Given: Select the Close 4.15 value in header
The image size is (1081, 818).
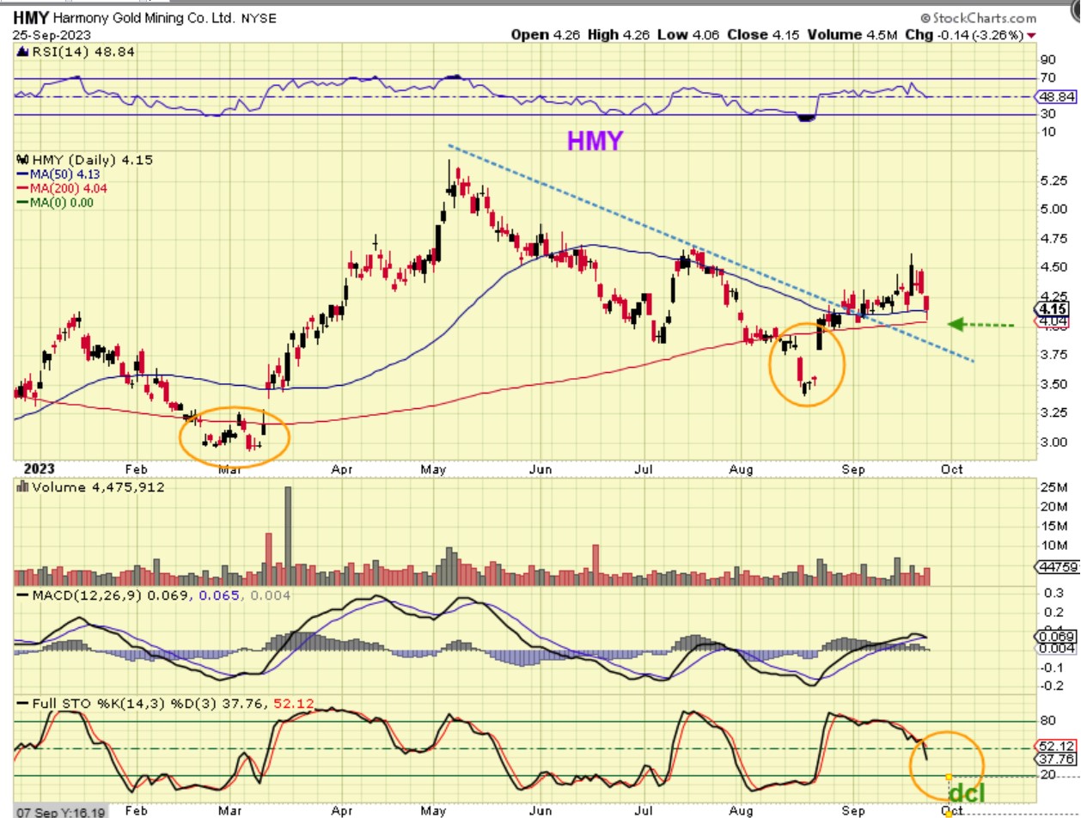Looking at the screenshot, I should 764,34.
